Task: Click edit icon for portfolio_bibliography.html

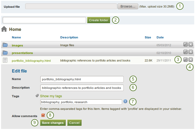Action: [x=186, y=60]
